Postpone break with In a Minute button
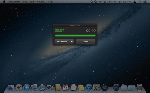The image size is (150, 93). coord(62,42)
